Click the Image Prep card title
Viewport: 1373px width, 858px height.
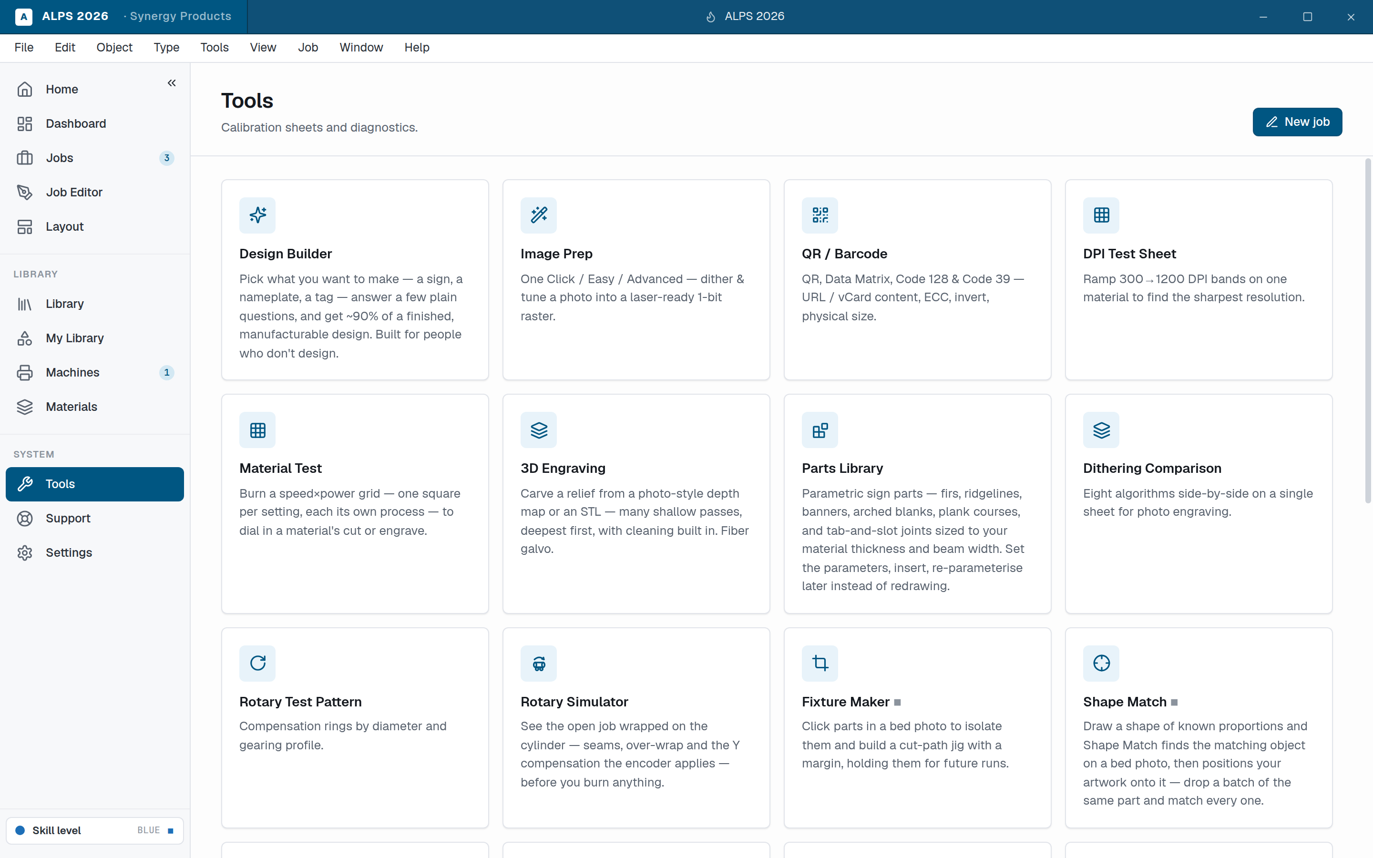(x=556, y=254)
